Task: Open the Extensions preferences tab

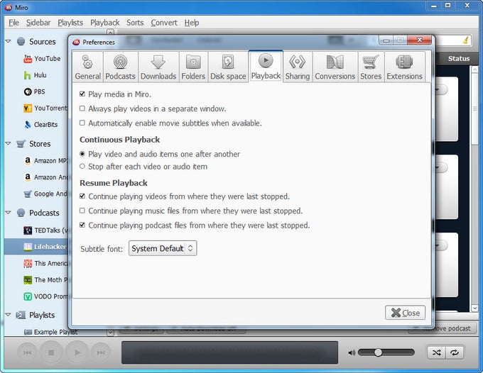Action: click(x=404, y=67)
